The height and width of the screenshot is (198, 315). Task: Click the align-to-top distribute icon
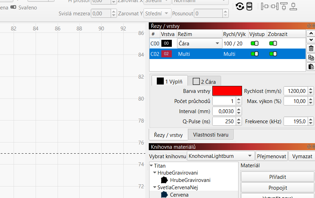pos(284,6)
